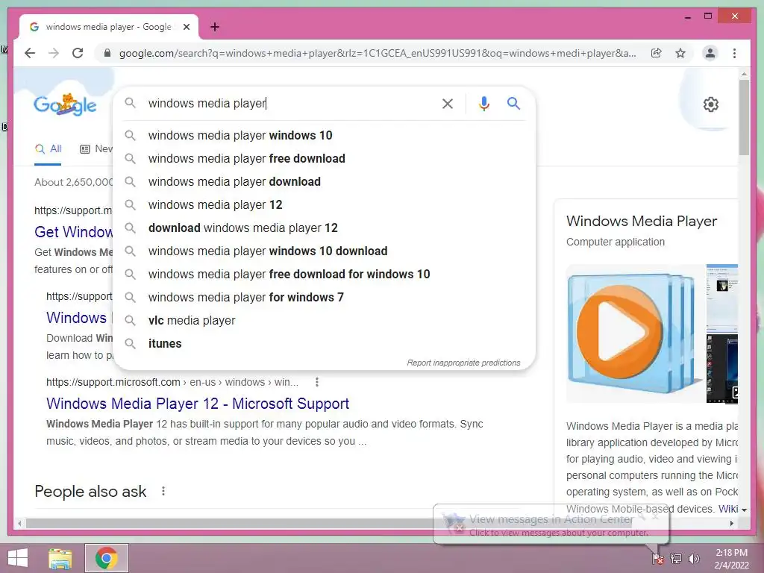Open the People also ask options dots
Viewport: 764px width, 573px height.
[163, 491]
